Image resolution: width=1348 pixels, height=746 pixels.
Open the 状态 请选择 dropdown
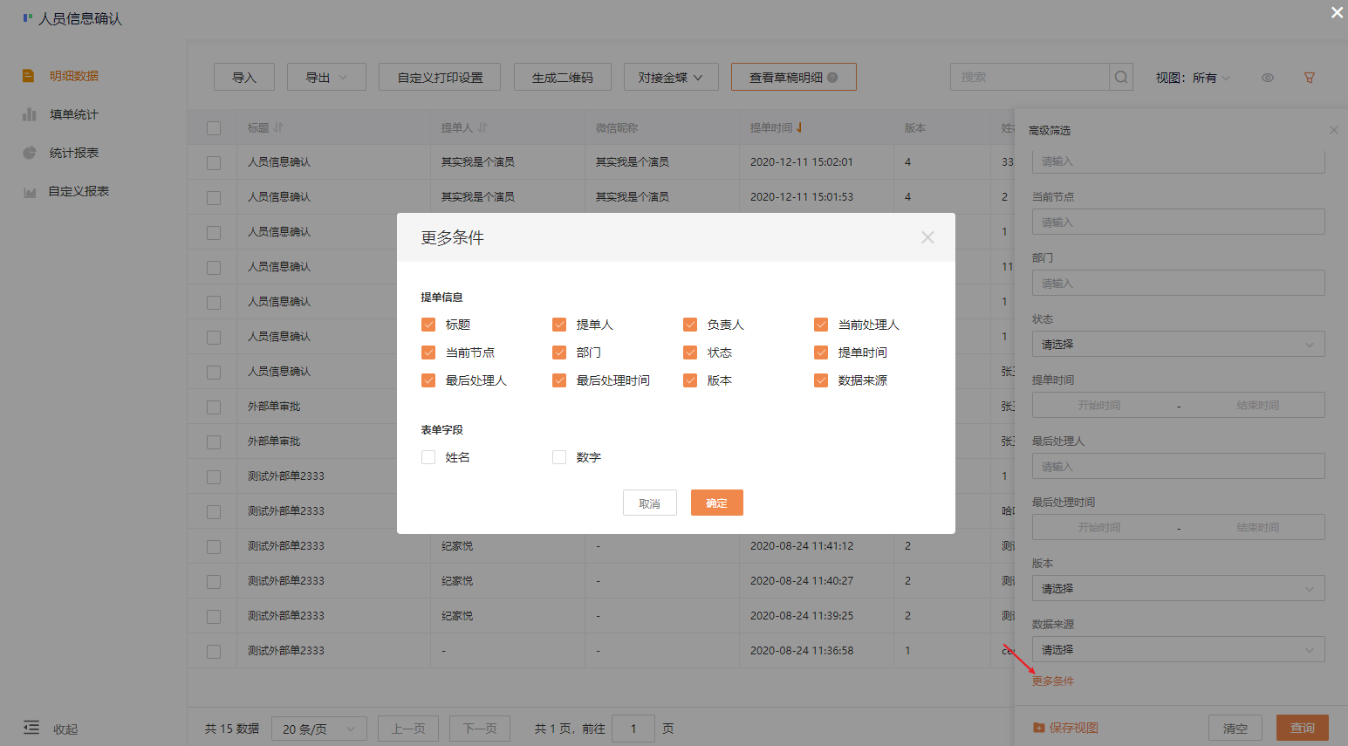click(x=1178, y=344)
